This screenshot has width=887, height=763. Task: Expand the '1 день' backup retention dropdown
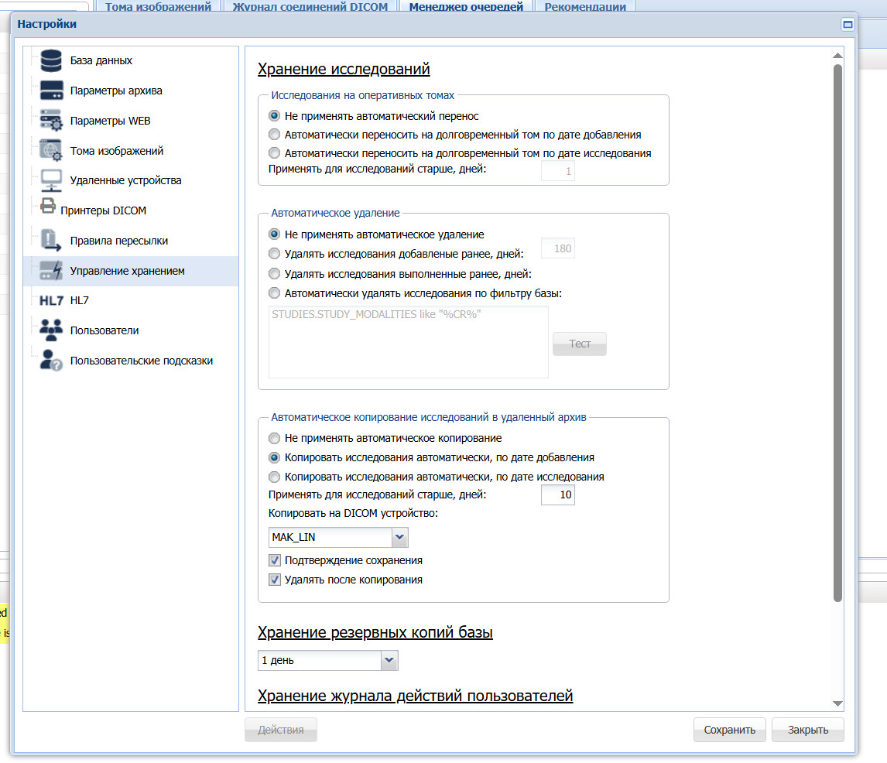[389, 660]
